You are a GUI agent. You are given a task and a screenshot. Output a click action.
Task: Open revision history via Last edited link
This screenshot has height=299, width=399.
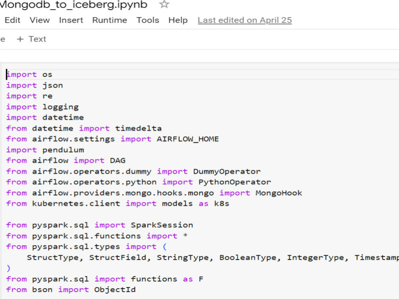click(245, 20)
